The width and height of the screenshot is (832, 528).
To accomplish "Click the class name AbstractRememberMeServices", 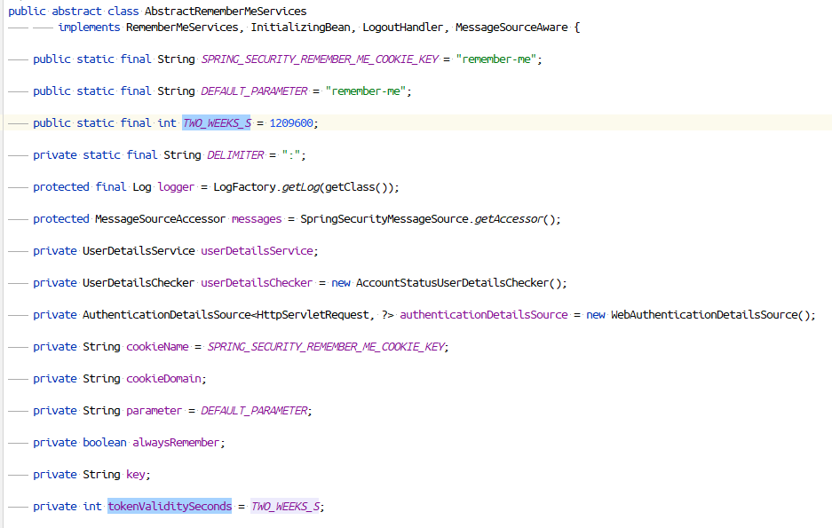I will point(226,12).
